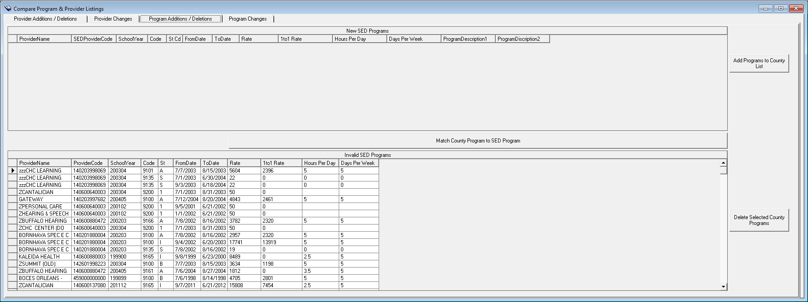
Task: Click the Days Per Week header in lower grid
Action: tap(358, 163)
